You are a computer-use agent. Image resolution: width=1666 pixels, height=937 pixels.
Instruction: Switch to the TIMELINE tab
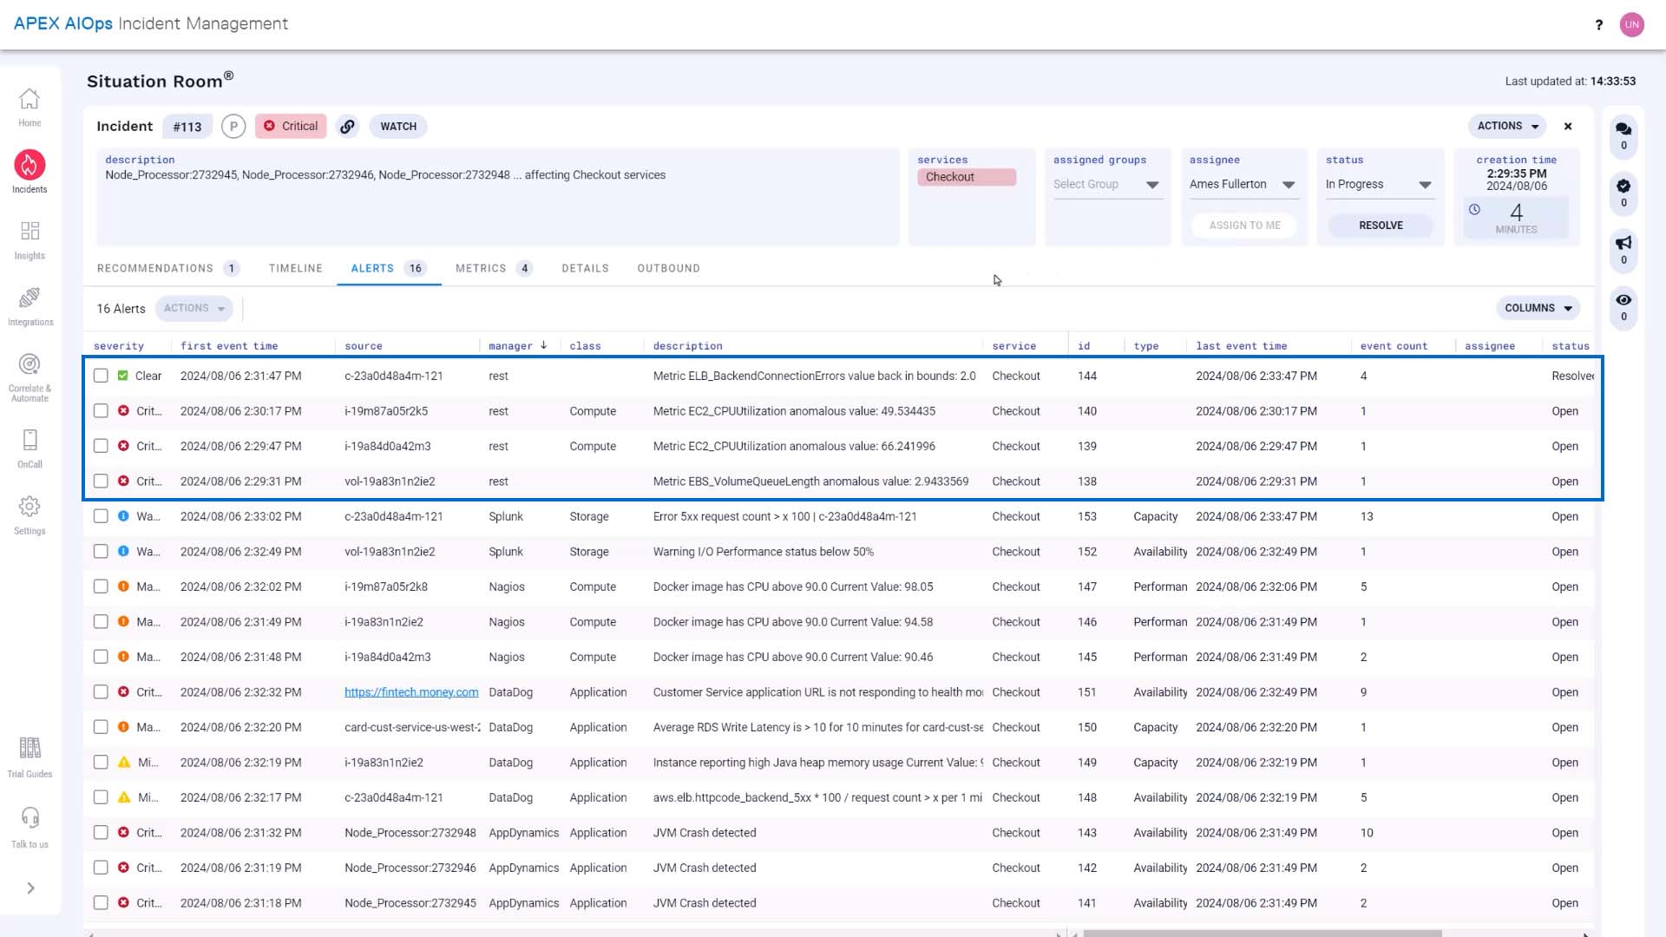pos(295,268)
